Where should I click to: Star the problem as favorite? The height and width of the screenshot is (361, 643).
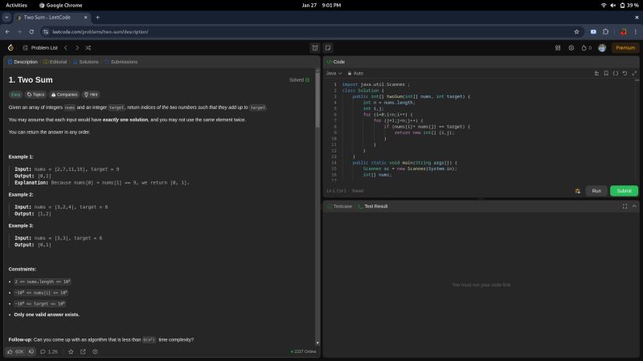click(x=71, y=351)
